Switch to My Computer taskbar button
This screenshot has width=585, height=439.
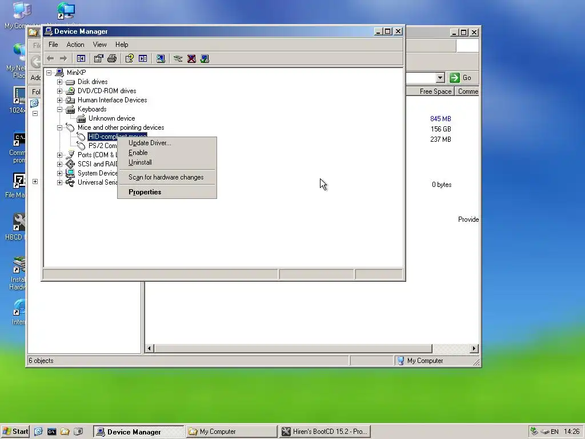point(231,432)
